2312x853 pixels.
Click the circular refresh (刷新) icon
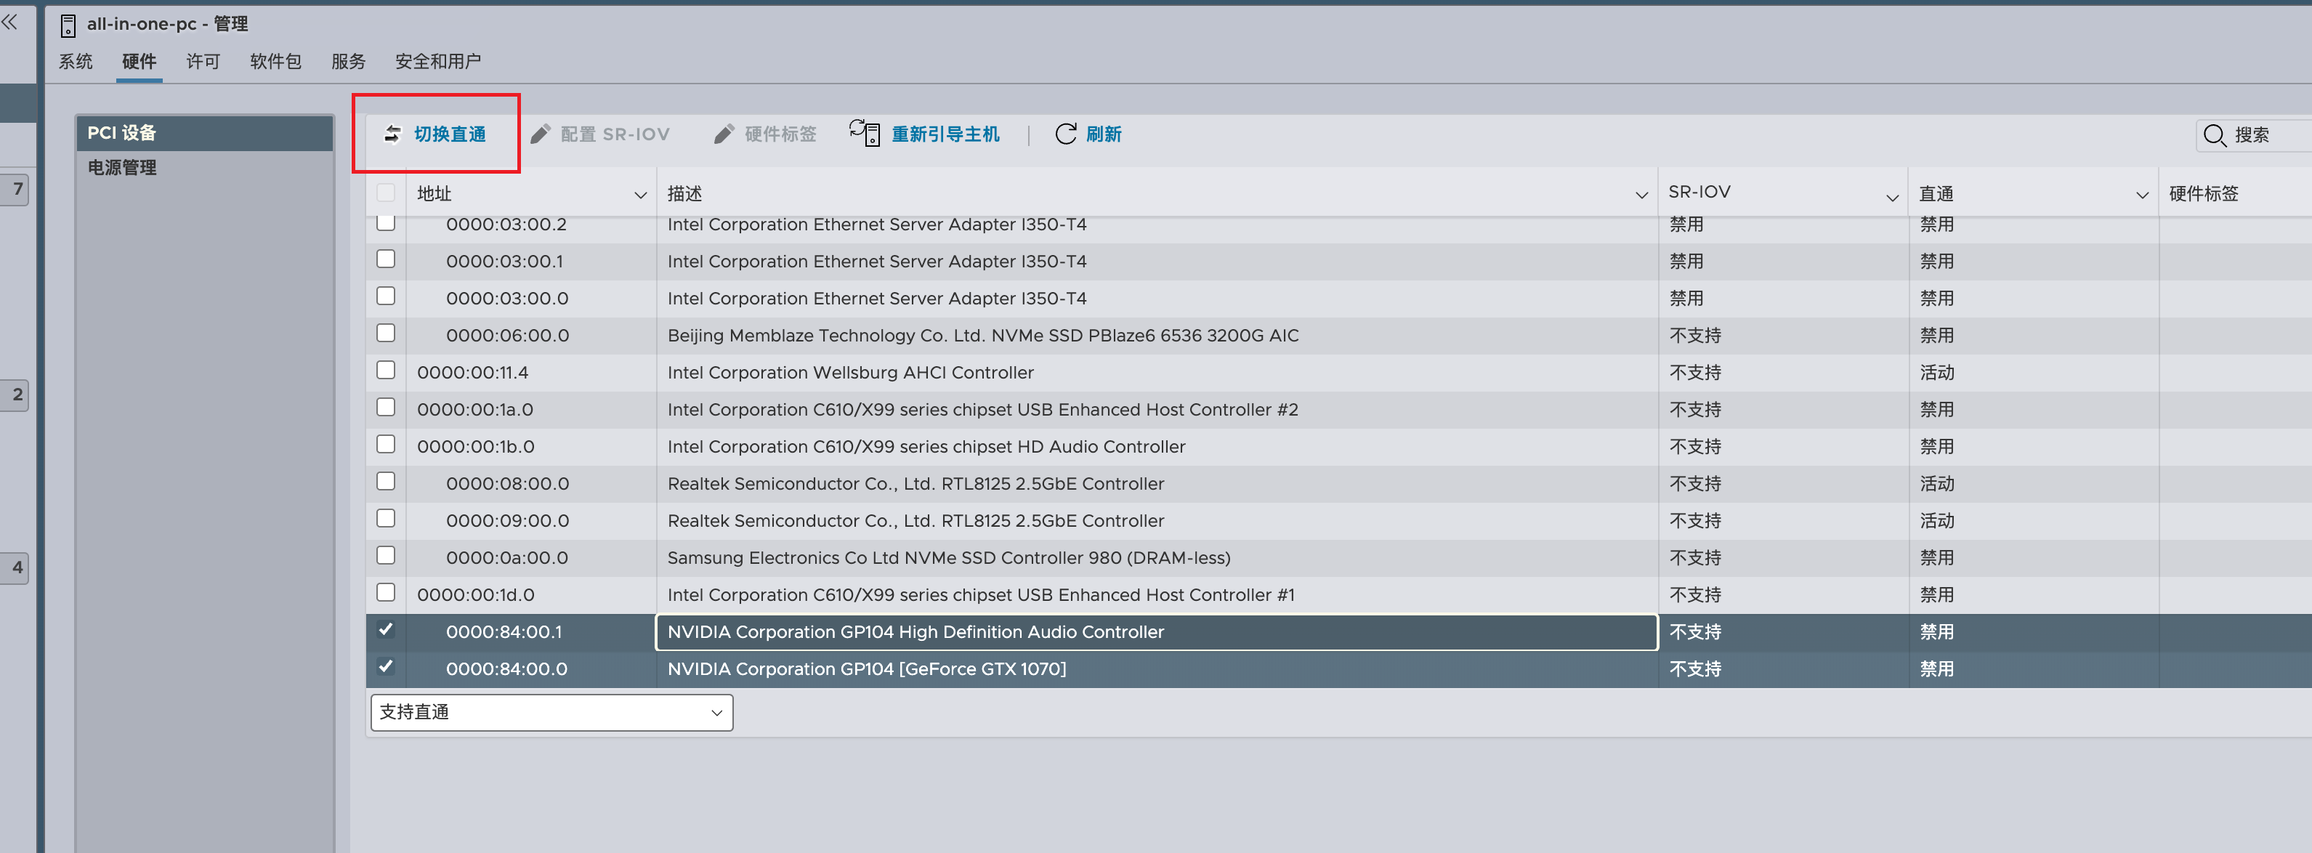pos(1065,134)
